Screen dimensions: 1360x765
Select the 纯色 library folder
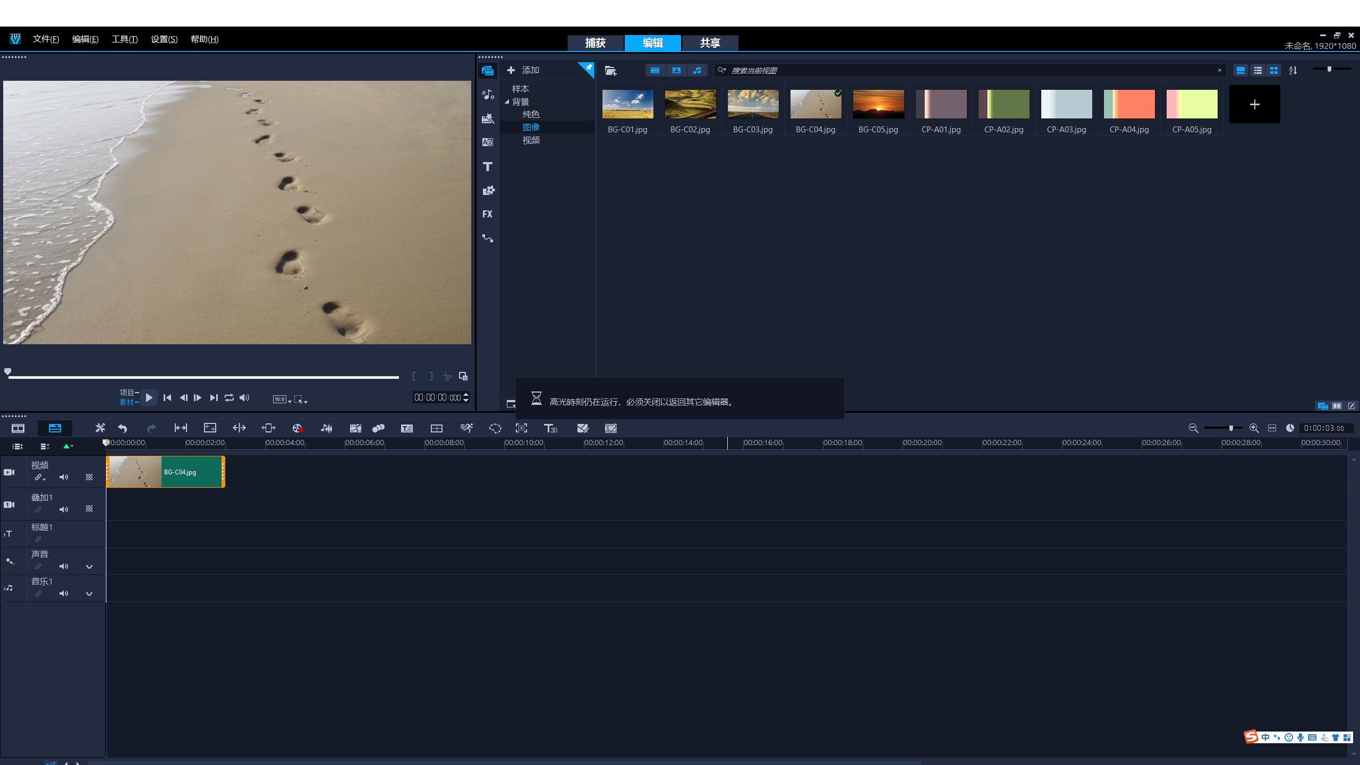[531, 114]
